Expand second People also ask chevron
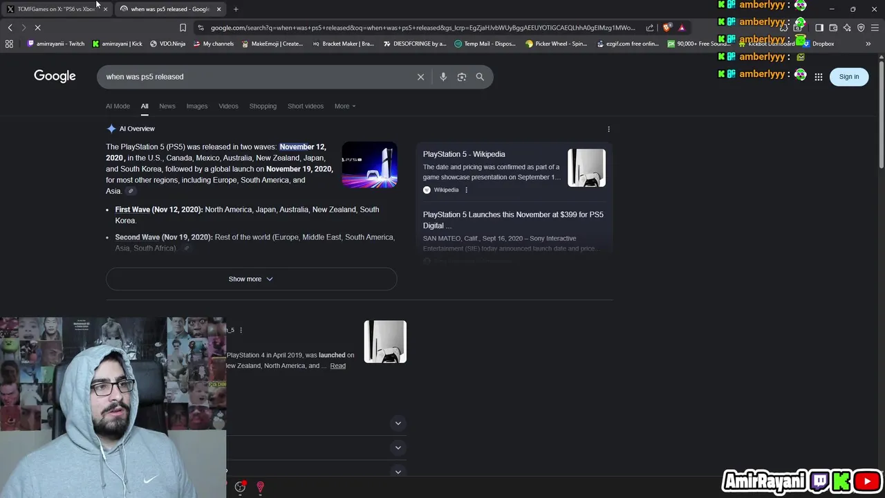 [x=398, y=448]
